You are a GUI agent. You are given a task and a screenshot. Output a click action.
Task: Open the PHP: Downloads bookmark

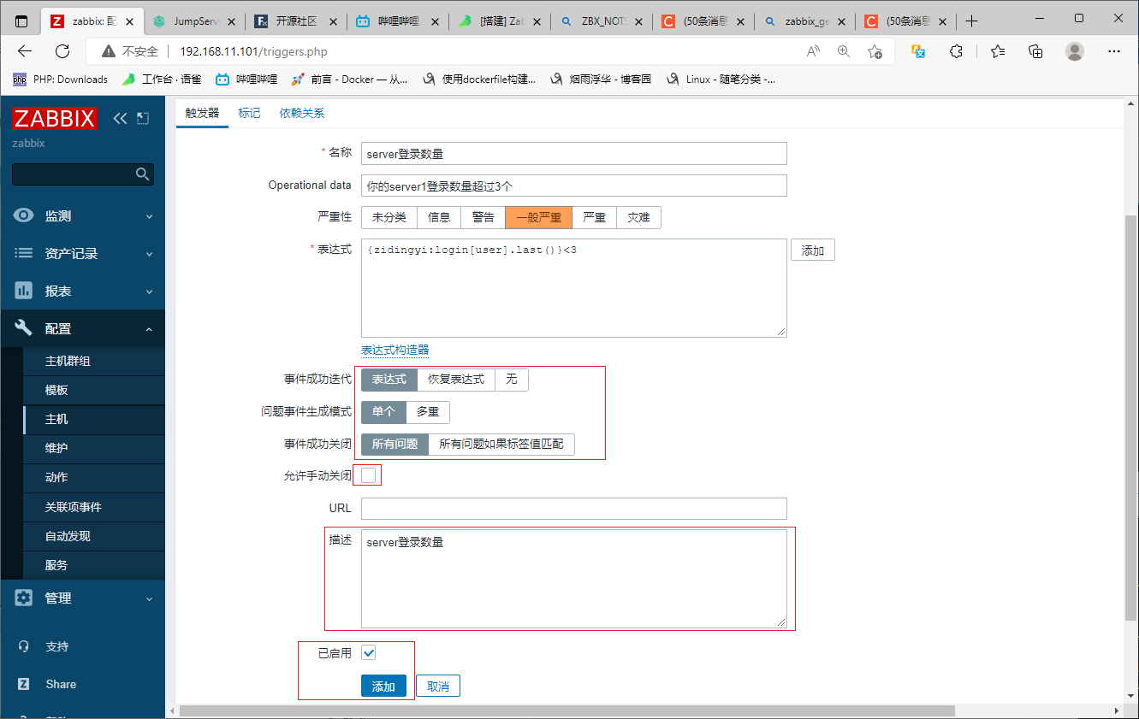(x=61, y=80)
